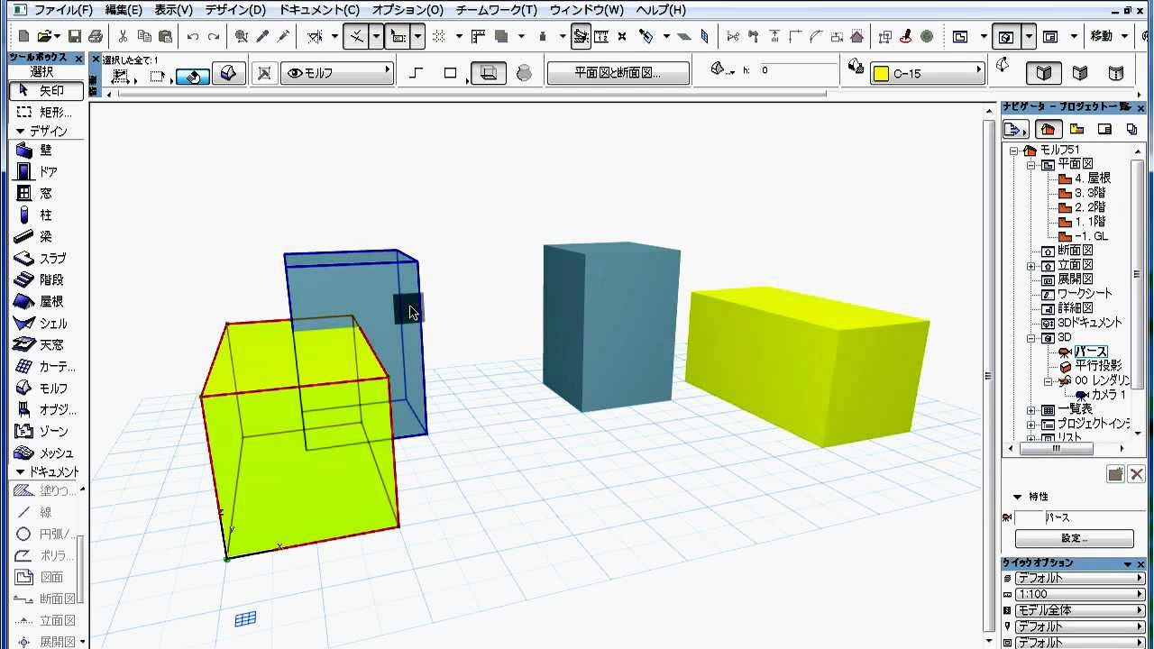Open the チームワーク(T) menu
Image resolution: width=1154 pixels, height=649 pixels.
point(497,10)
